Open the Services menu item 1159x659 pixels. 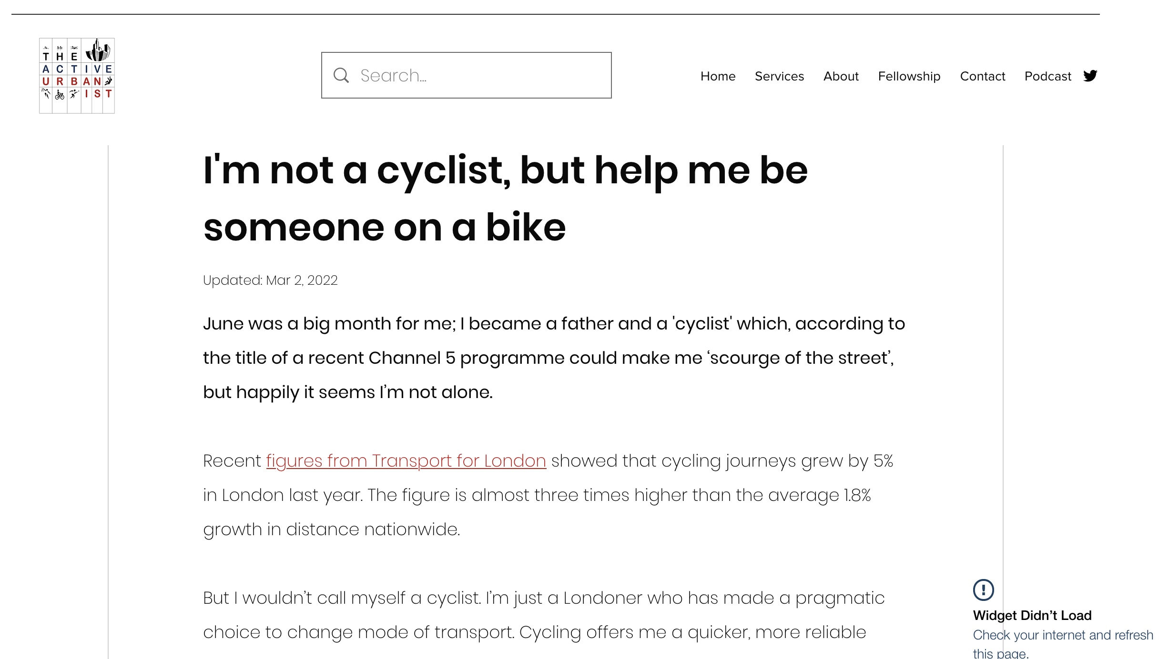pyautogui.click(x=779, y=76)
